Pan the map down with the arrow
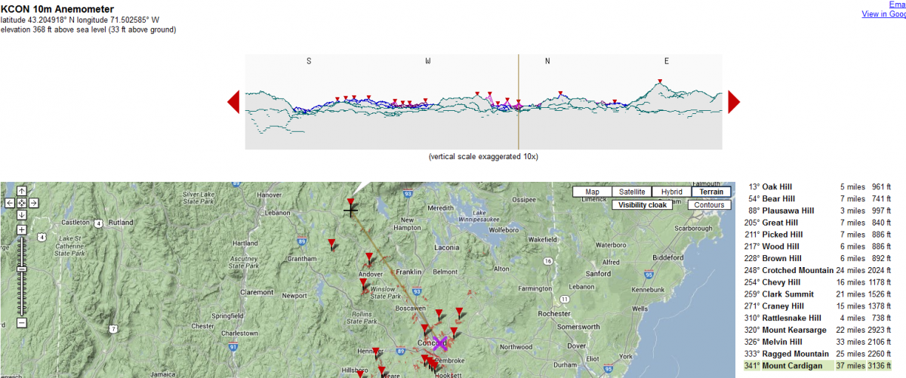Image resolution: width=906 pixels, height=378 pixels. (22, 214)
